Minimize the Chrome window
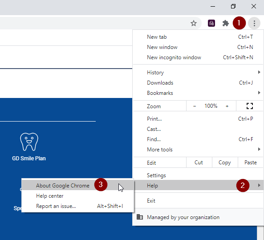Image resolution: width=264 pixels, height=240 pixels. coord(213,6)
